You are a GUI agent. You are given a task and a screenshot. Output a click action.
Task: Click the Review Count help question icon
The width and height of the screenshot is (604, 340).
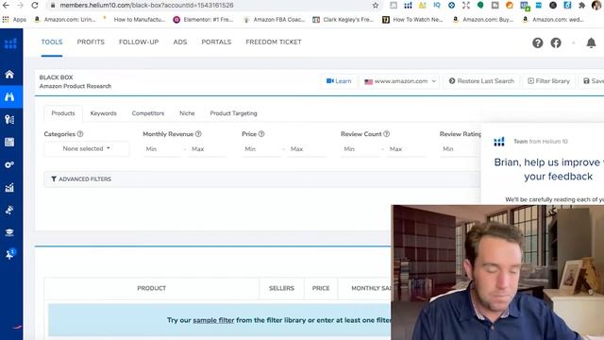point(386,134)
